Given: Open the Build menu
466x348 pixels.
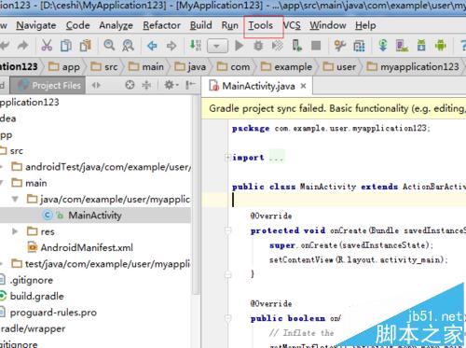Looking at the screenshot, I should [201, 25].
